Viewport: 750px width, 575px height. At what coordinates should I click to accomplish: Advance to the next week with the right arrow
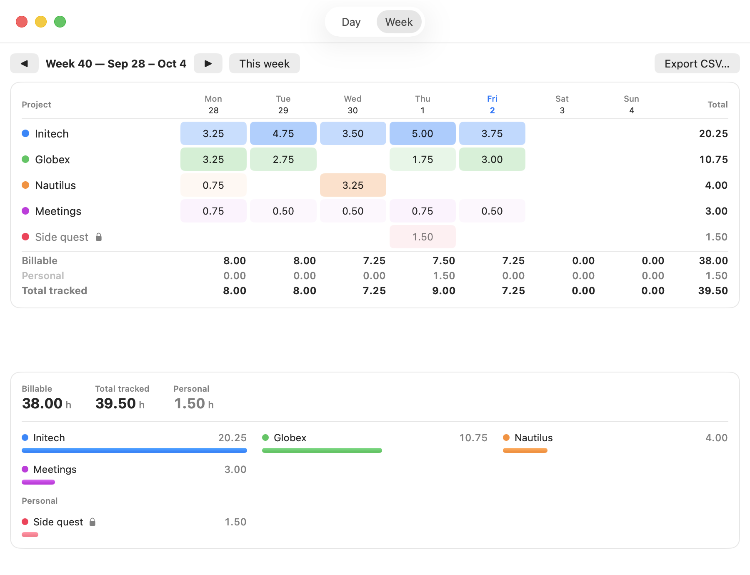click(208, 63)
